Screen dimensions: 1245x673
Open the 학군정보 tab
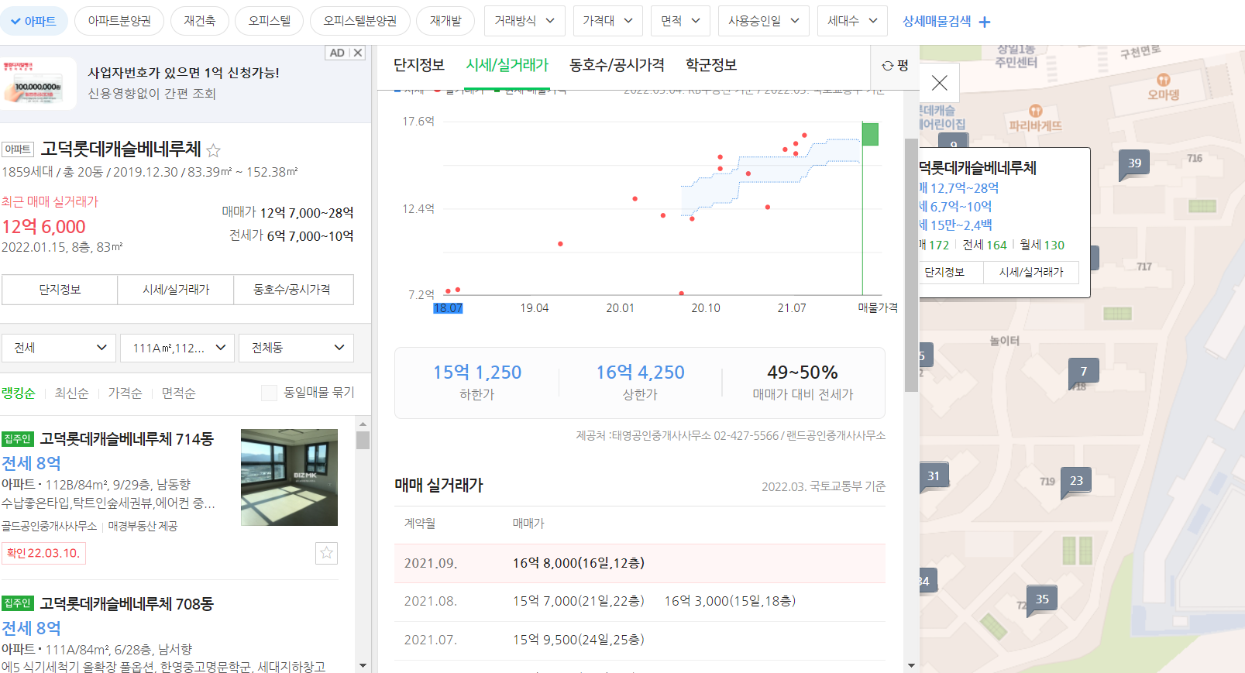click(x=711, y=65)
